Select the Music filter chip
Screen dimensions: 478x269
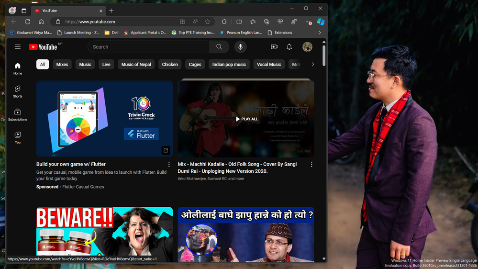pos(85,64)
